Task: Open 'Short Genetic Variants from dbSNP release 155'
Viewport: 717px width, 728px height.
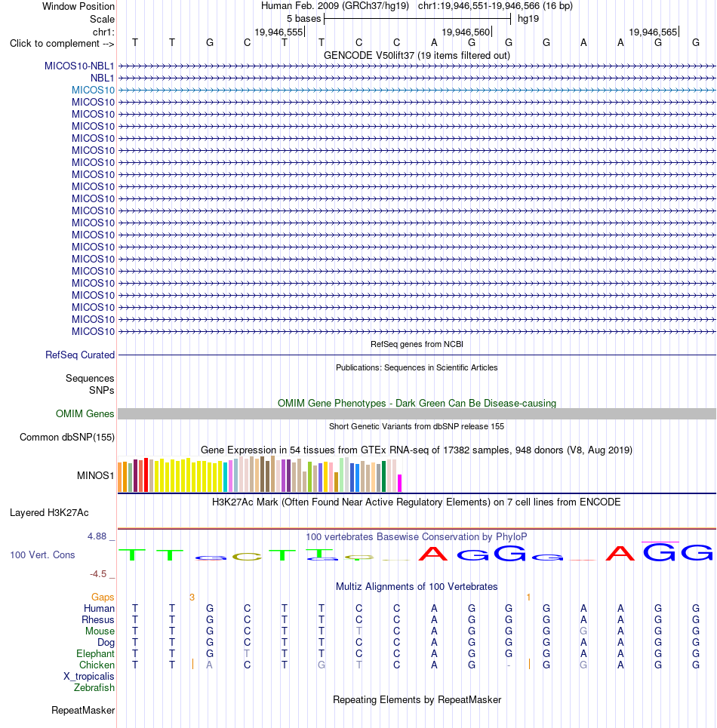Action: tap(417, 426)
